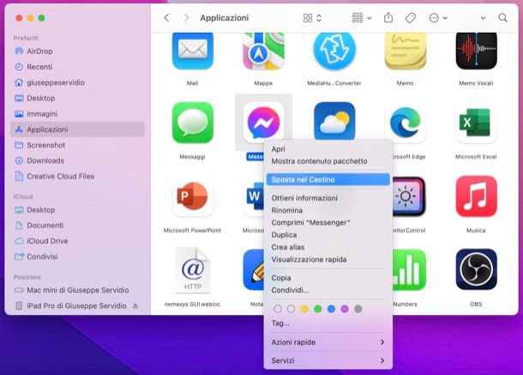Go back with the left arrow
The width and height of the screenshot is (523, 375).
pos(167,18)
